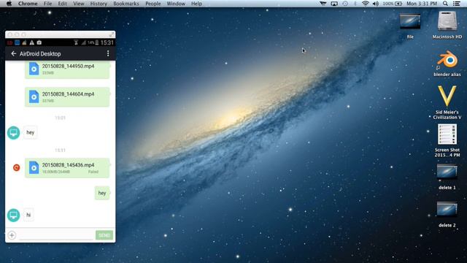Open the Window menu
The height and width of the screenshot is (263, 467).
coord(176,4)
